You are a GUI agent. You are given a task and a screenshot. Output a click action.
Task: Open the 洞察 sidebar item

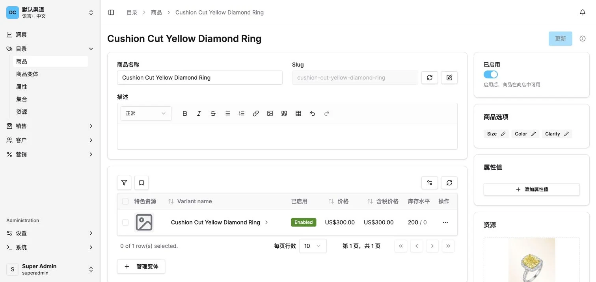tap(50, 35)
